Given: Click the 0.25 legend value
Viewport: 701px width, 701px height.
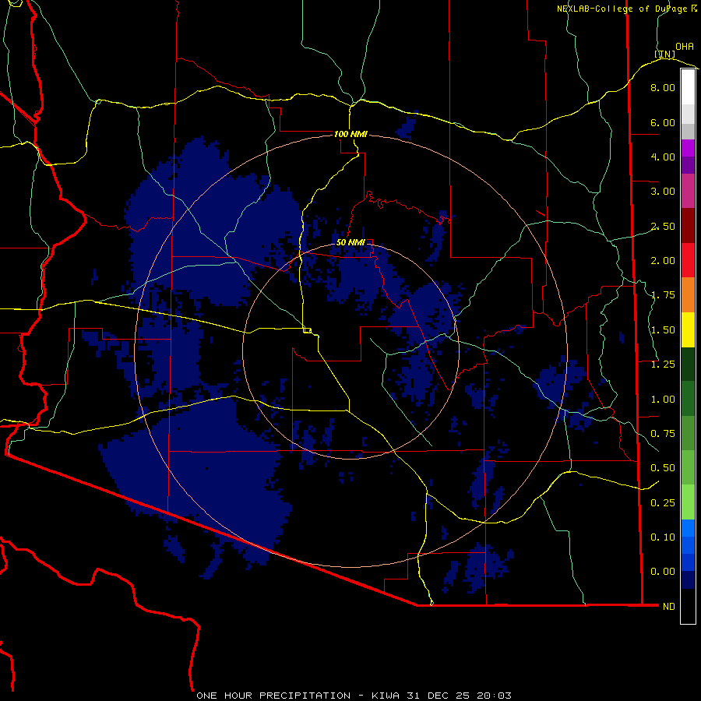Looking at the screenshot, I should (663, 503).
